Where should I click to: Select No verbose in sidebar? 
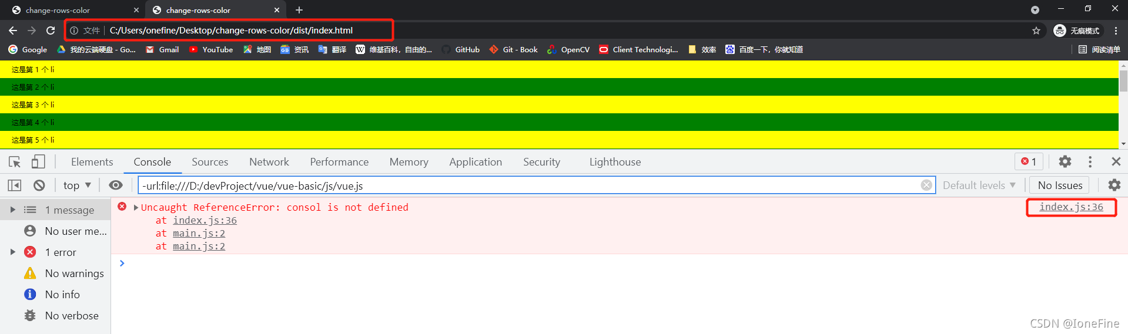(x=55, y=316)
